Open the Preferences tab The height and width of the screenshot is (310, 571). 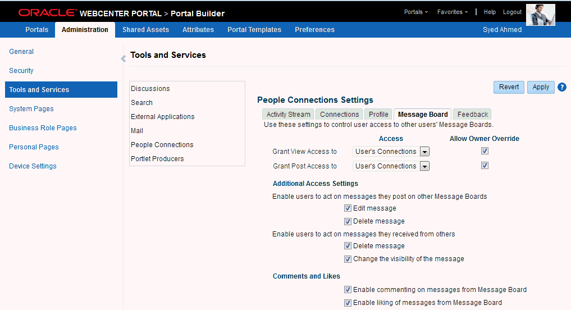314,30
